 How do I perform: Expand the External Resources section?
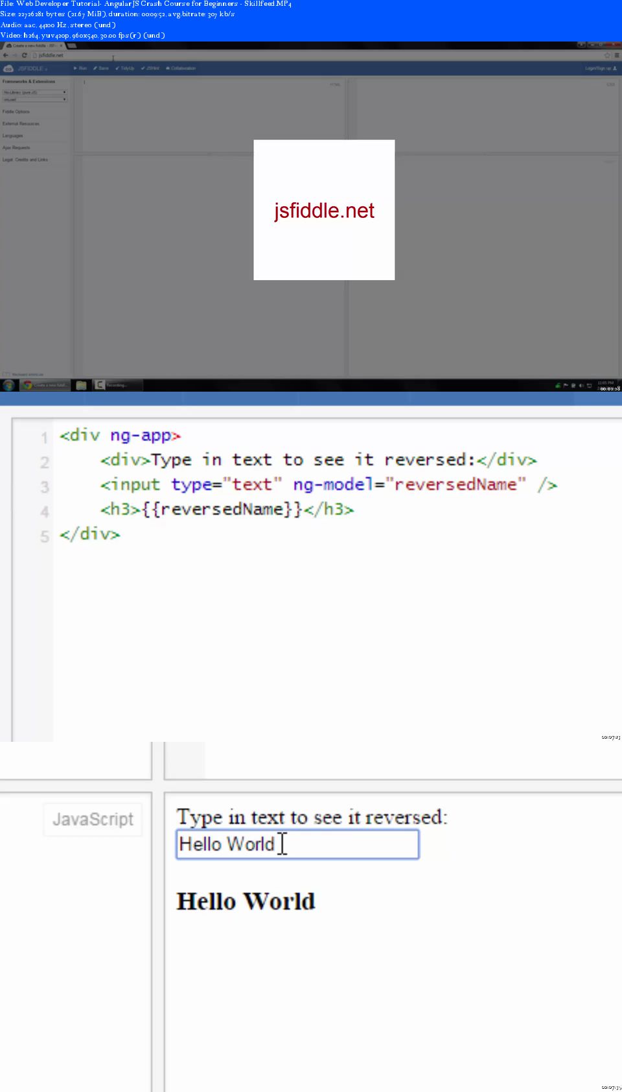click(21, 123)
